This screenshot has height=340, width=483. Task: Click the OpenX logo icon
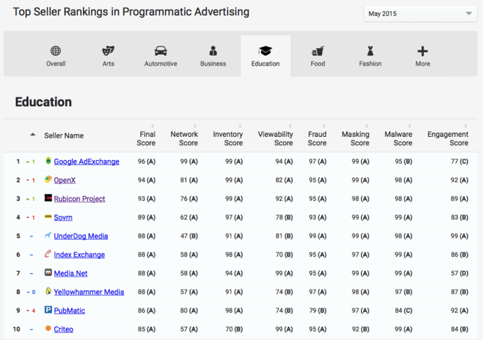click(x=48, y=179)
